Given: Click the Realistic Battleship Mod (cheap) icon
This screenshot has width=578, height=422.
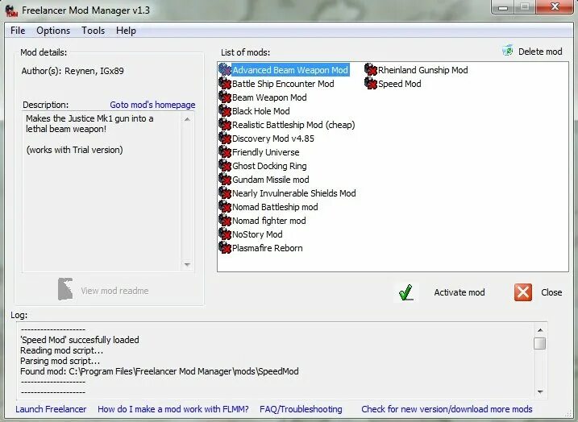Looking at the screenshot, I should coord(225,124).
